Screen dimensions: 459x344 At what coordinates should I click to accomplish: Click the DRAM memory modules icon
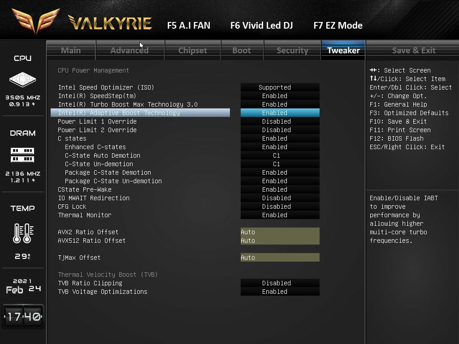point(22,155)
